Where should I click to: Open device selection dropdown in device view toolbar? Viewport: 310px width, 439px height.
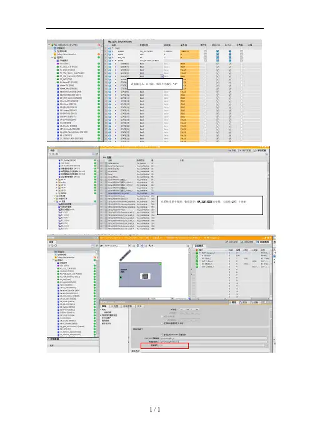point(129,246)
